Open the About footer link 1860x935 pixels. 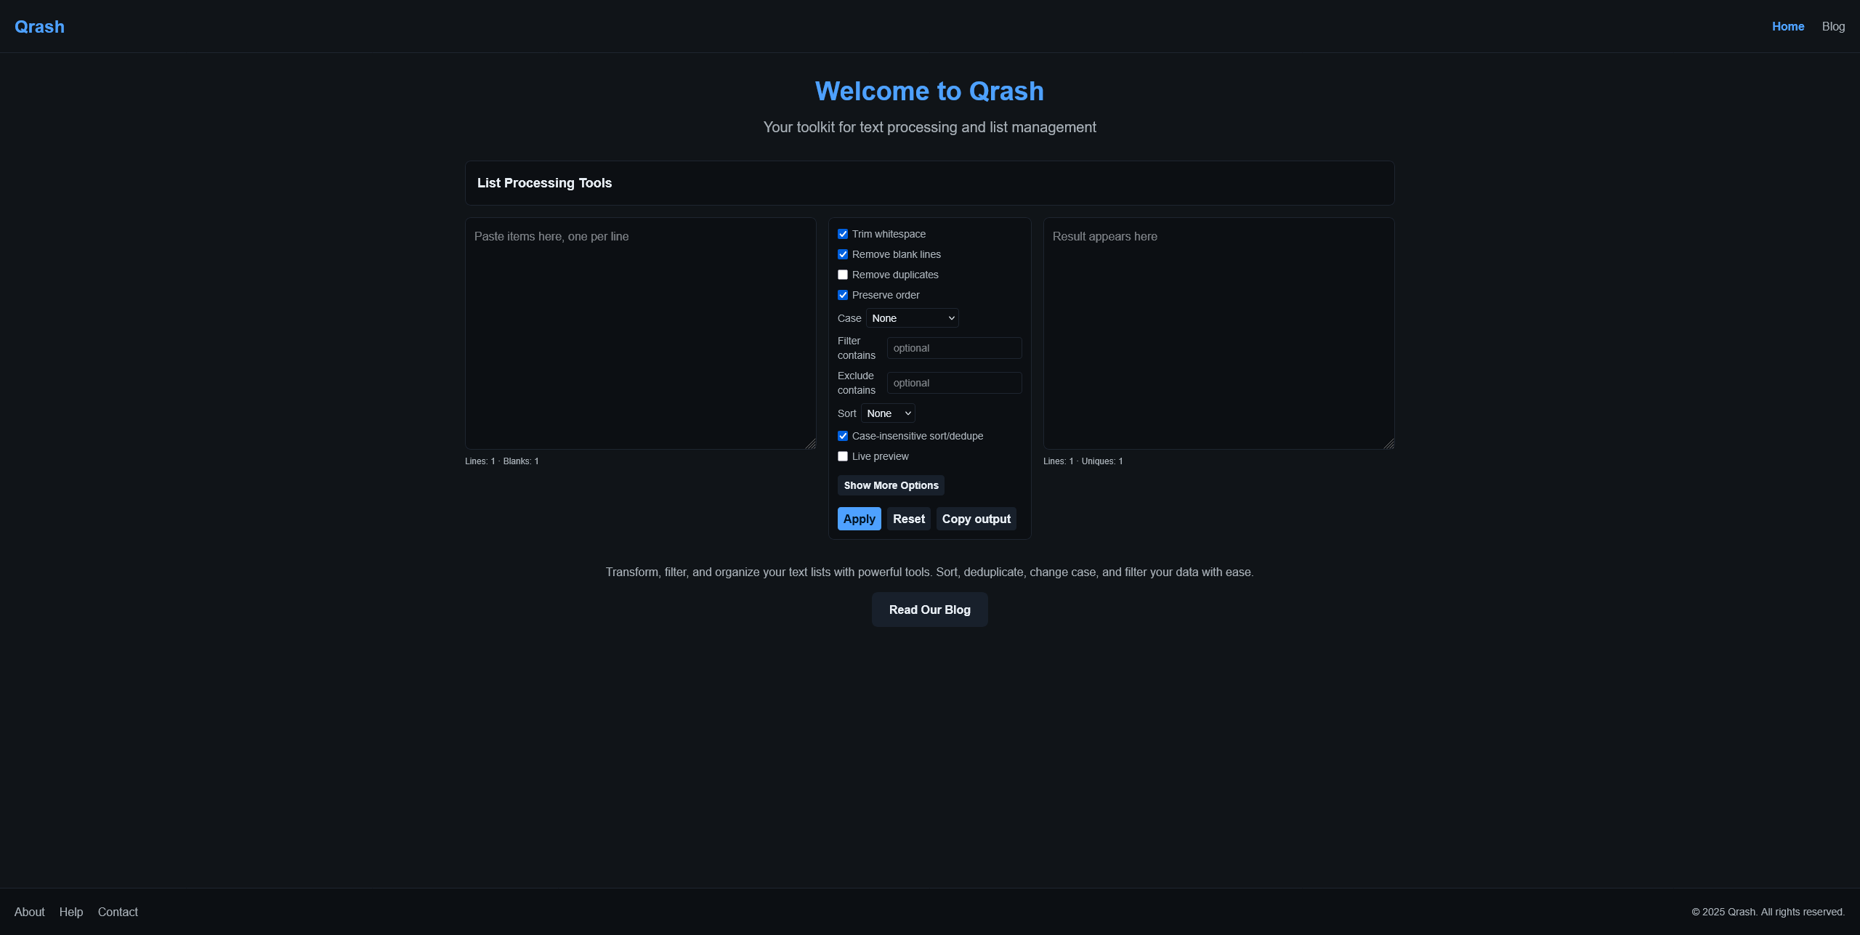tap(30, 912)
